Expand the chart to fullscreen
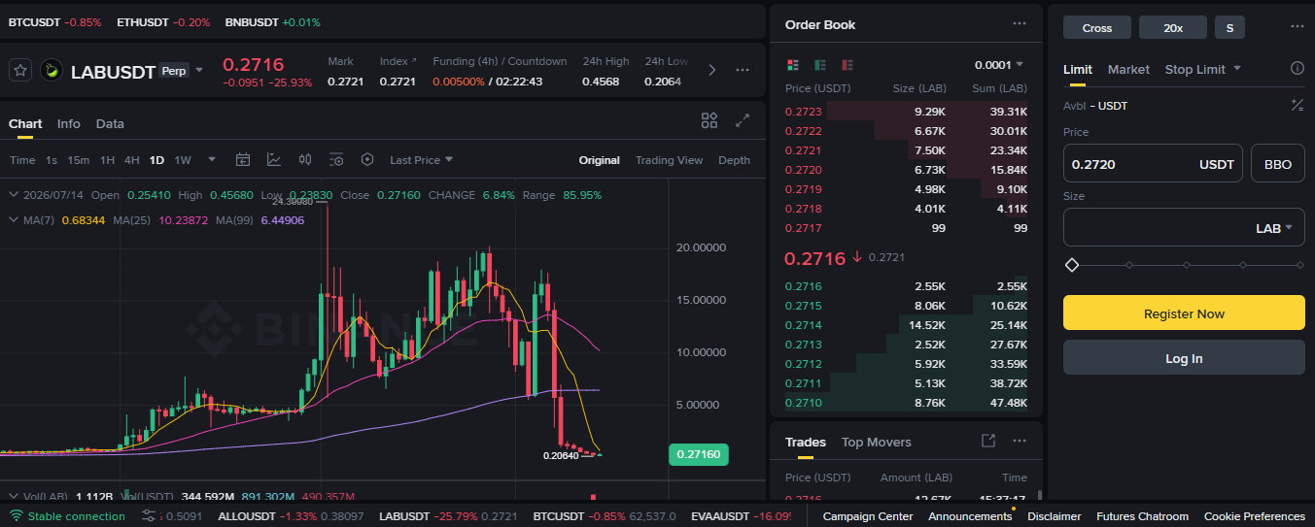 [x=743, y=120]
